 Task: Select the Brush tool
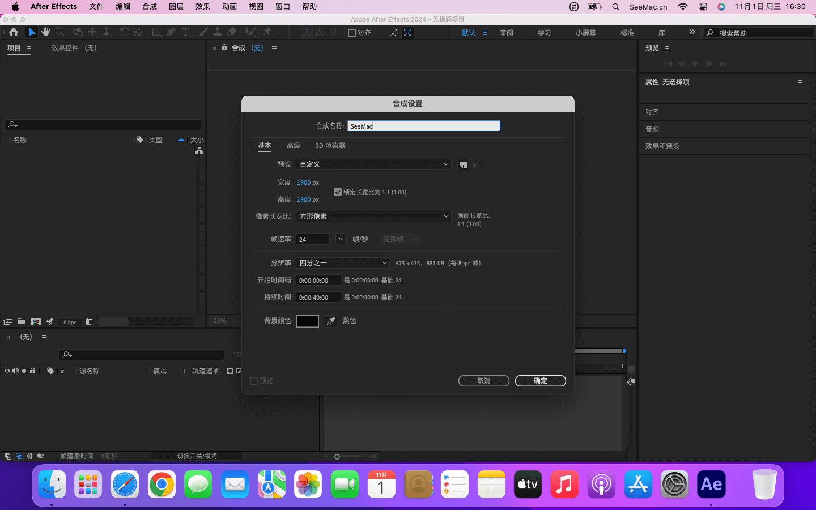pos(203,32)
